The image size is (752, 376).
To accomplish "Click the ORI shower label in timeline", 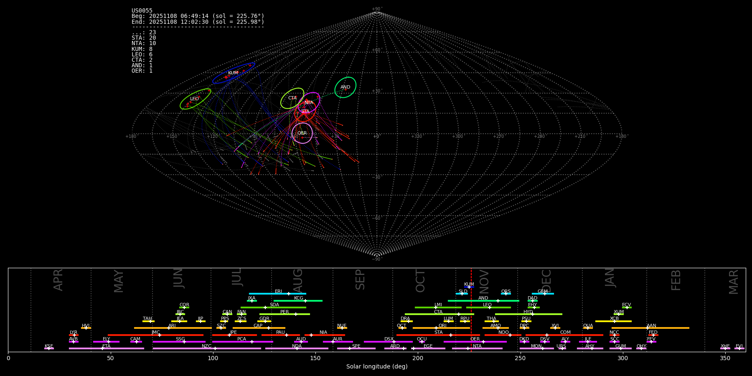I will click(x=442, y=325).
